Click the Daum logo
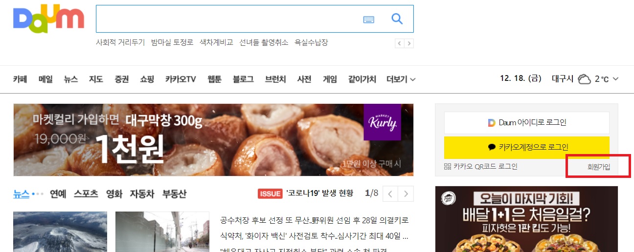Screen dimensions: 634x252 point(48,19)
